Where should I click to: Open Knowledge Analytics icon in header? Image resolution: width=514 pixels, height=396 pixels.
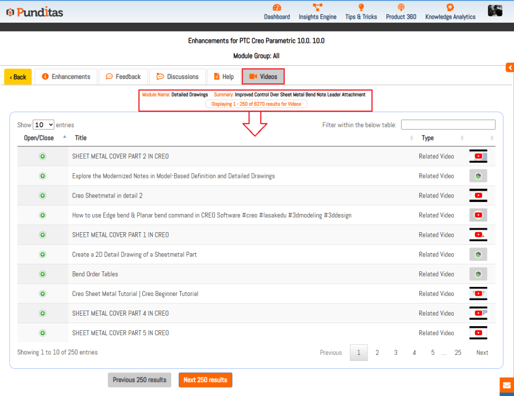coord(450,8)
